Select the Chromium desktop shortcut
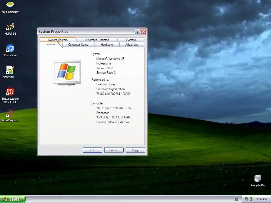Viewport: 271px width, 203px height. click(10, 50)
